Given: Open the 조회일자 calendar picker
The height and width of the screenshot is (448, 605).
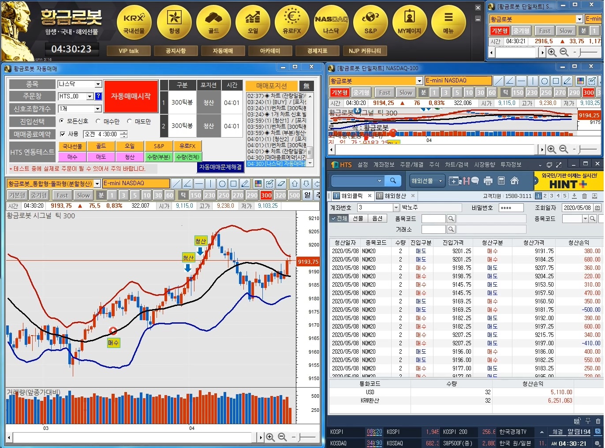Looking at the screenshot, I should 598,208.
